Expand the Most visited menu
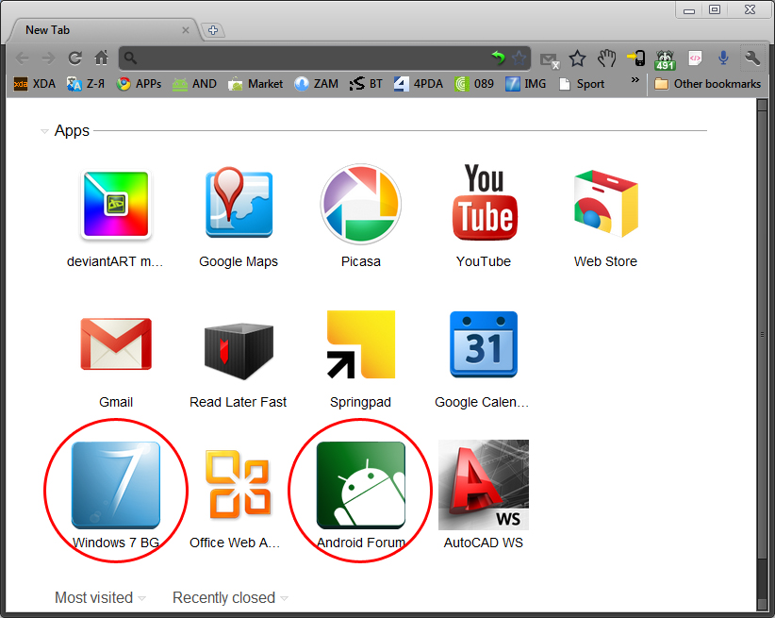The height and width of the screenshot is (618, 775). coord(100,597)
